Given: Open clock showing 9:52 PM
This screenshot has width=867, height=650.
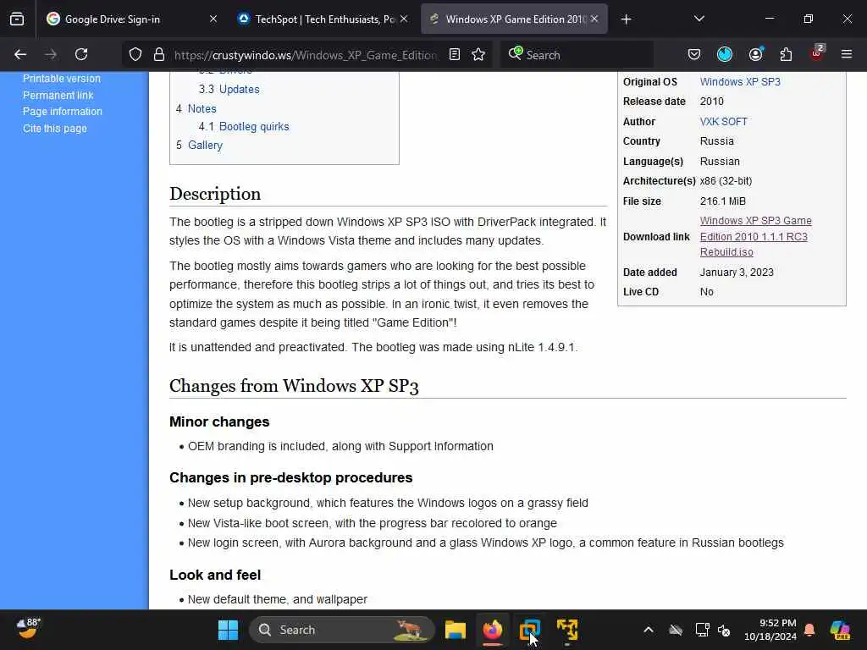Looking at the screenshot, I should coord(770,630).
